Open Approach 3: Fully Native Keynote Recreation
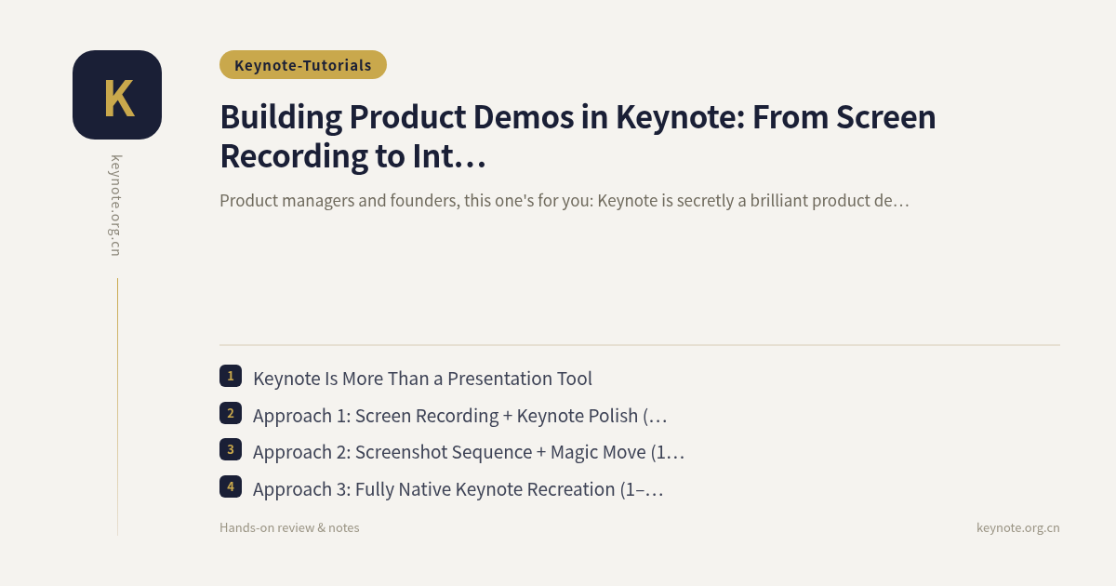This screenshot has width=1116, height=586. (458, 489)
